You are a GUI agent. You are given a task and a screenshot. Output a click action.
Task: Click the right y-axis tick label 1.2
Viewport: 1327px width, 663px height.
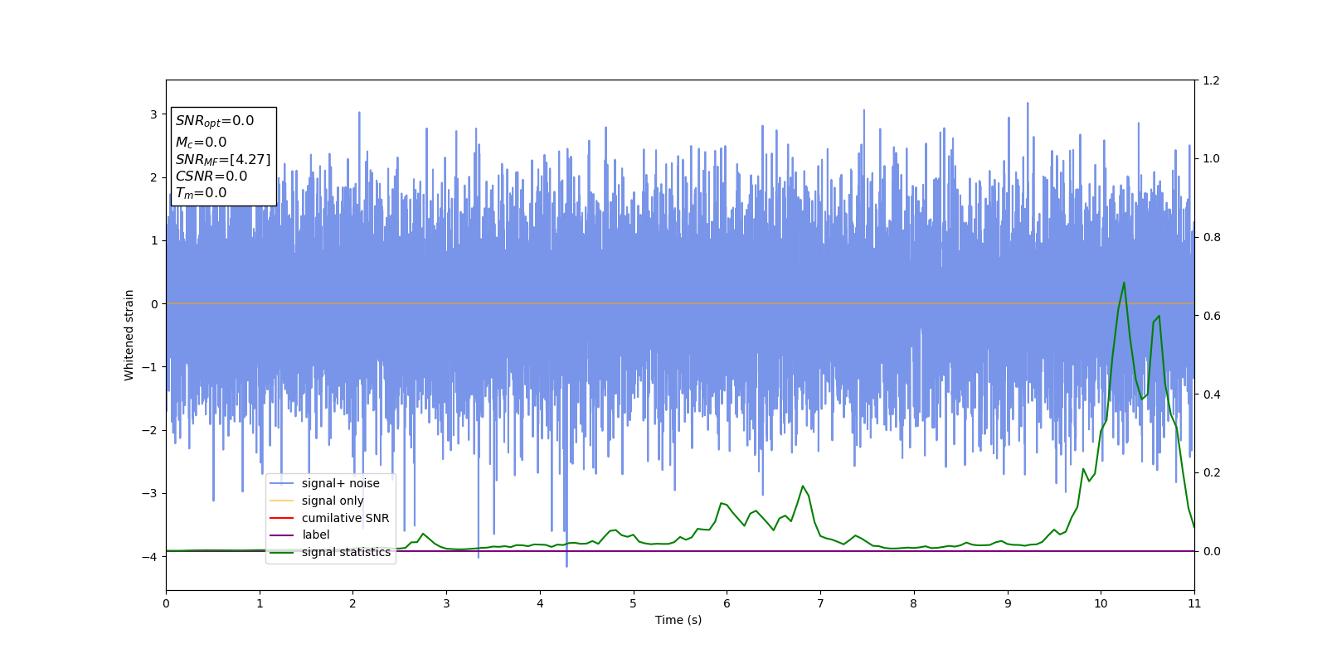(1211, 80)
